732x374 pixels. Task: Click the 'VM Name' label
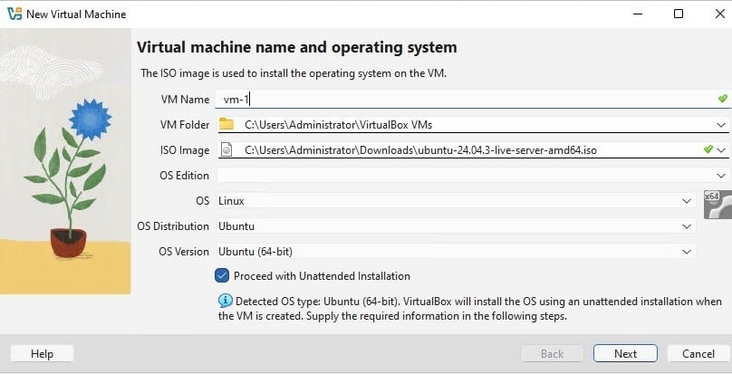(x=186, y=100)
